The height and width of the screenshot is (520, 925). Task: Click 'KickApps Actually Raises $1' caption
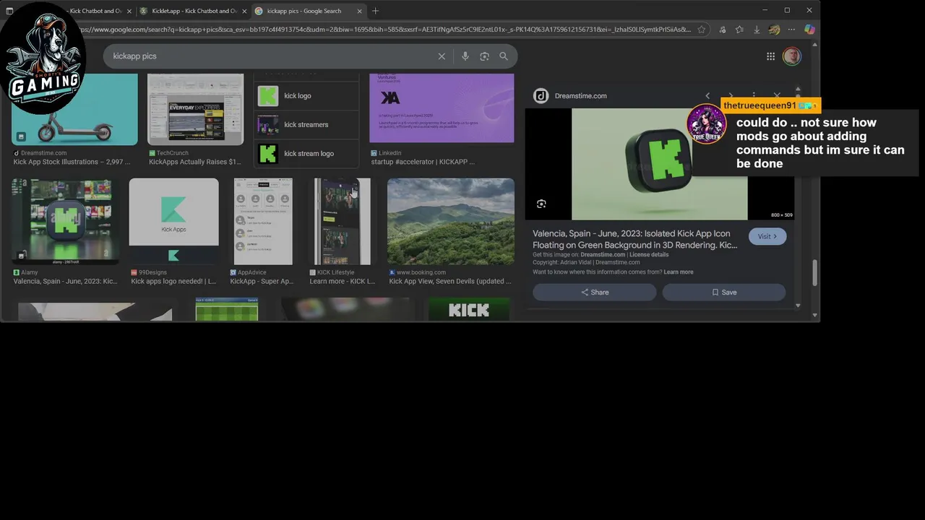click(195, 162)
